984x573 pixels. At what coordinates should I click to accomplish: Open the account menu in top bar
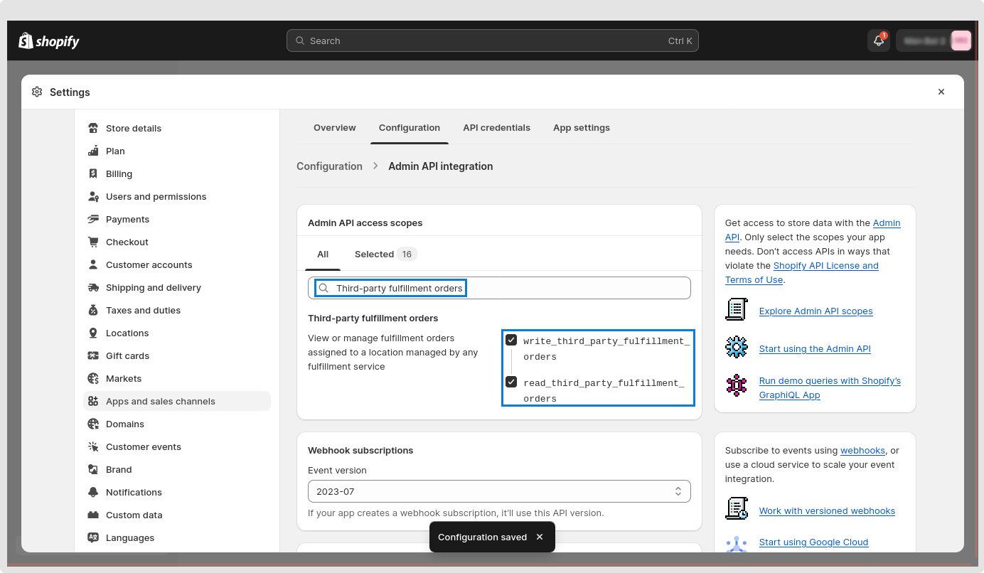(934, 41)
